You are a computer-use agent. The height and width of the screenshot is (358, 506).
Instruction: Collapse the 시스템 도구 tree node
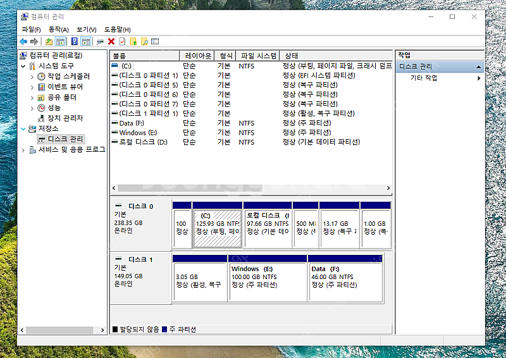(x=23, y=66)
